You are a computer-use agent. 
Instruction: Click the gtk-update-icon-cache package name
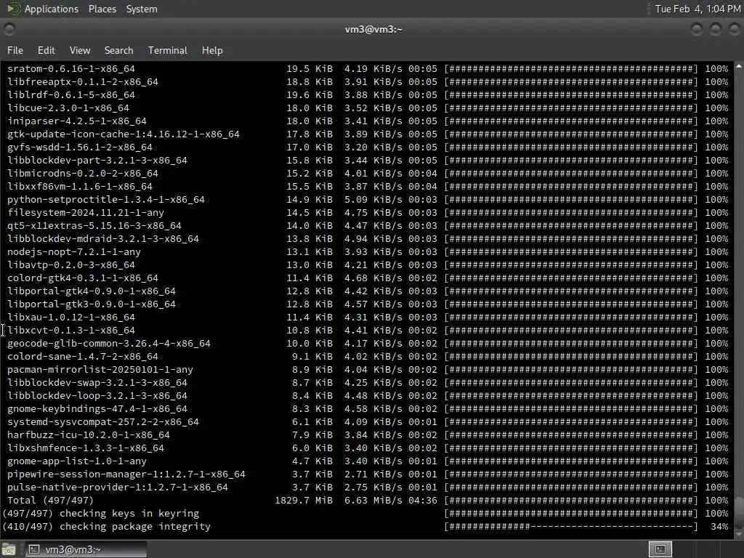(x=124, y=134)
